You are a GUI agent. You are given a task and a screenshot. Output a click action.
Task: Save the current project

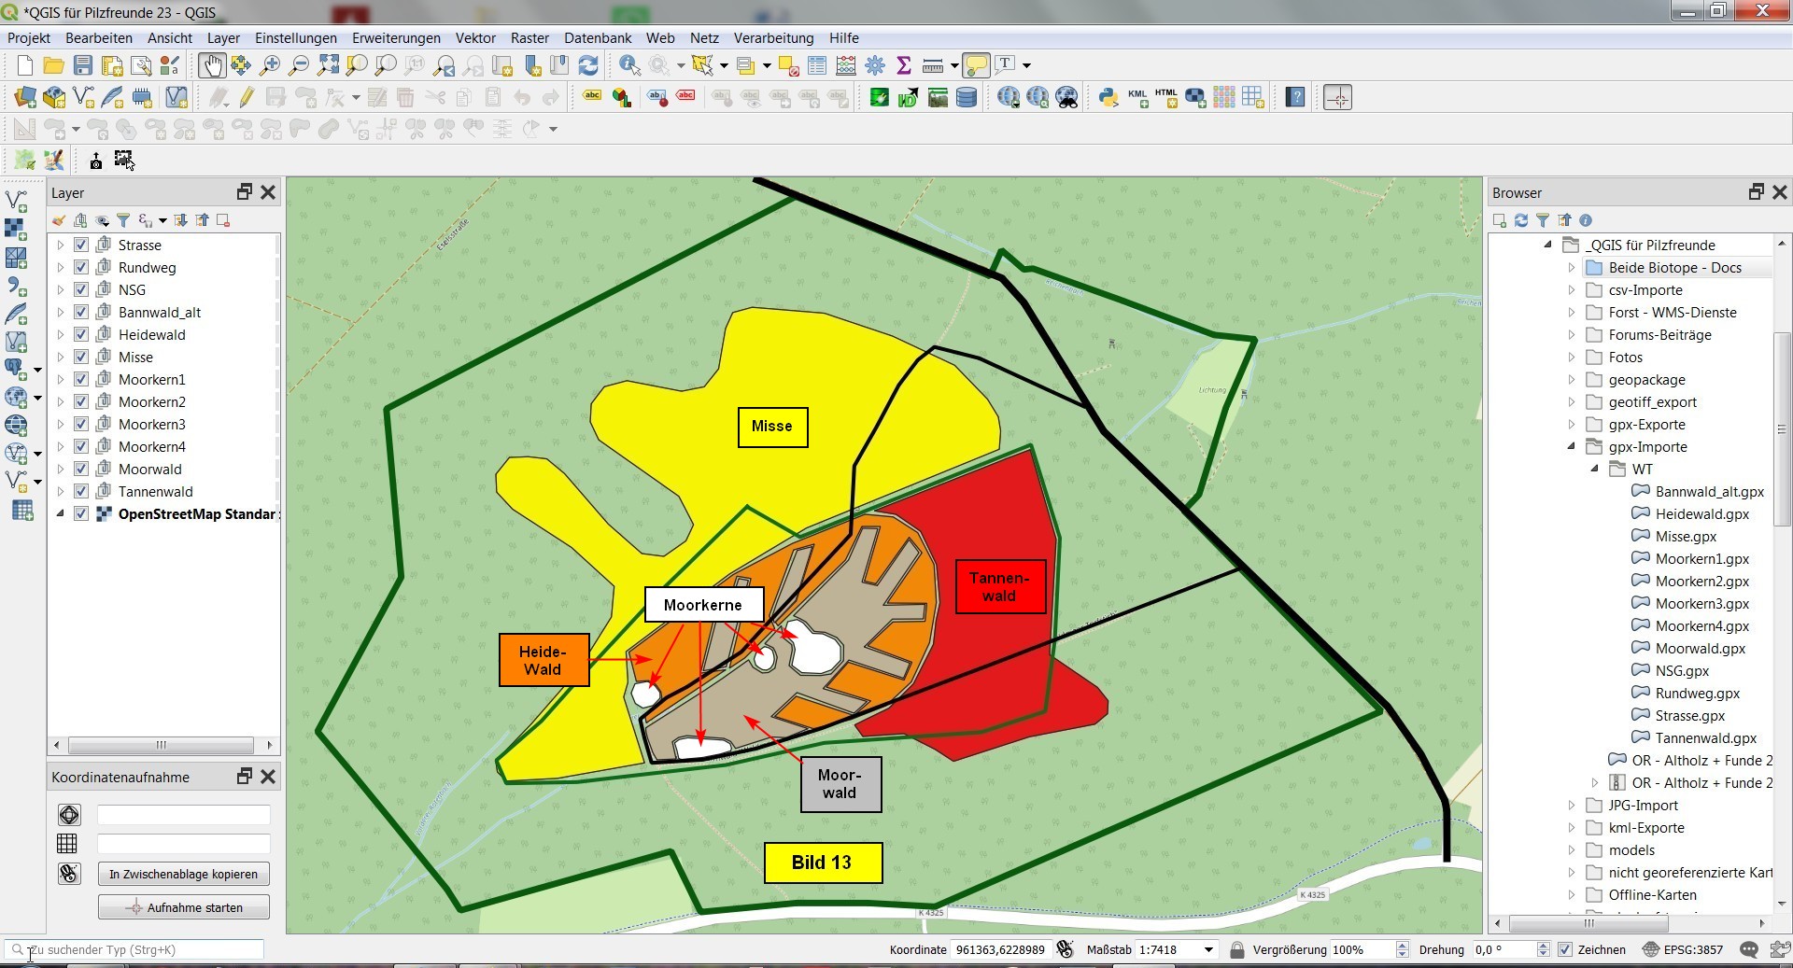[x=83, y=65]
